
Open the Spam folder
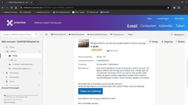12,81
